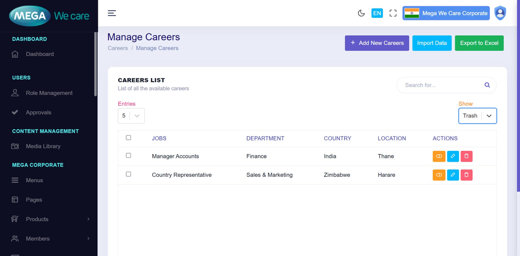Focus the Search for... input field
Viewport: 520px width, 256px height.
point(441,85)
